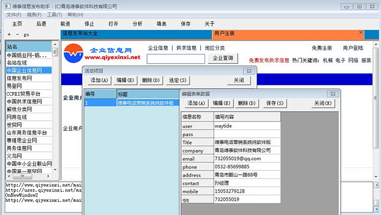The height and width of the screenshot is (215, 381).
Task: Select 解忧分类网 in the site list
Action: pyautogui.click(x=29, y=109)
